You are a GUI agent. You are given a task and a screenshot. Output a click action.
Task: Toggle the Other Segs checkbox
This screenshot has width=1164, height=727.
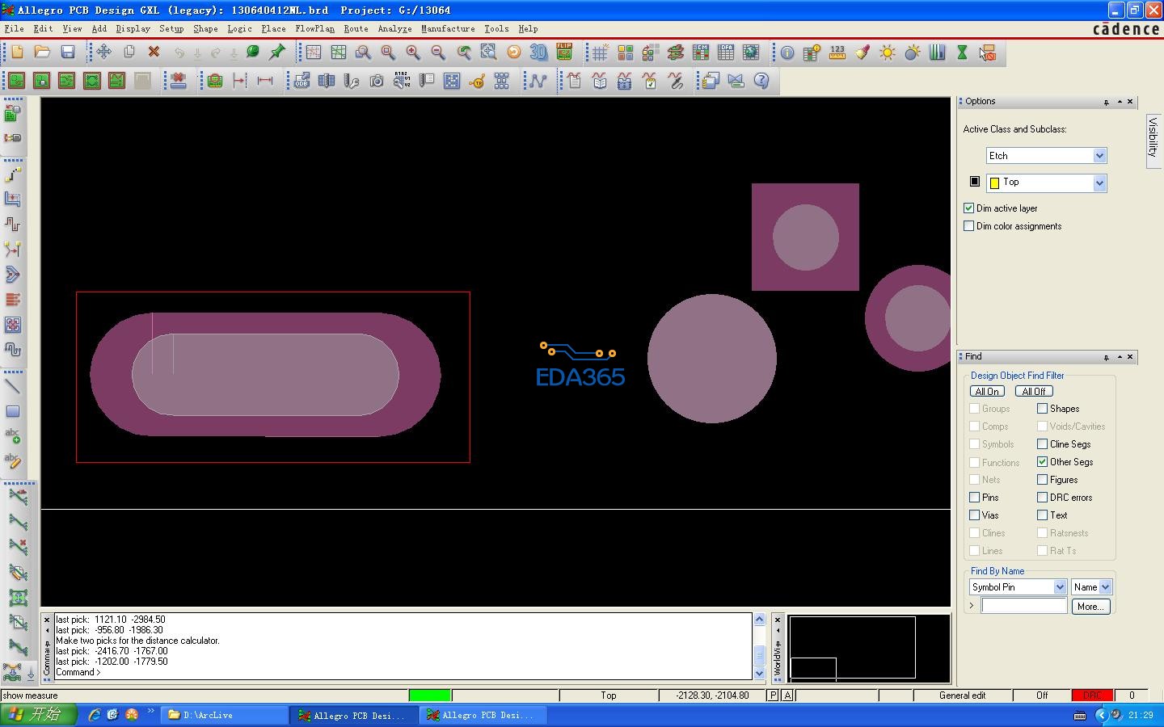click(1043, 462)
